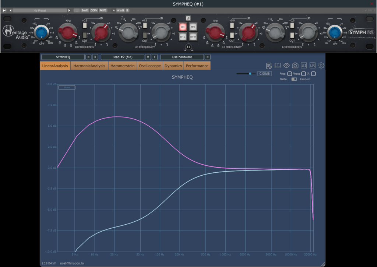
Task: Click the right channel HI FREQUENCY kHz knob
Action: click(215, 33)
